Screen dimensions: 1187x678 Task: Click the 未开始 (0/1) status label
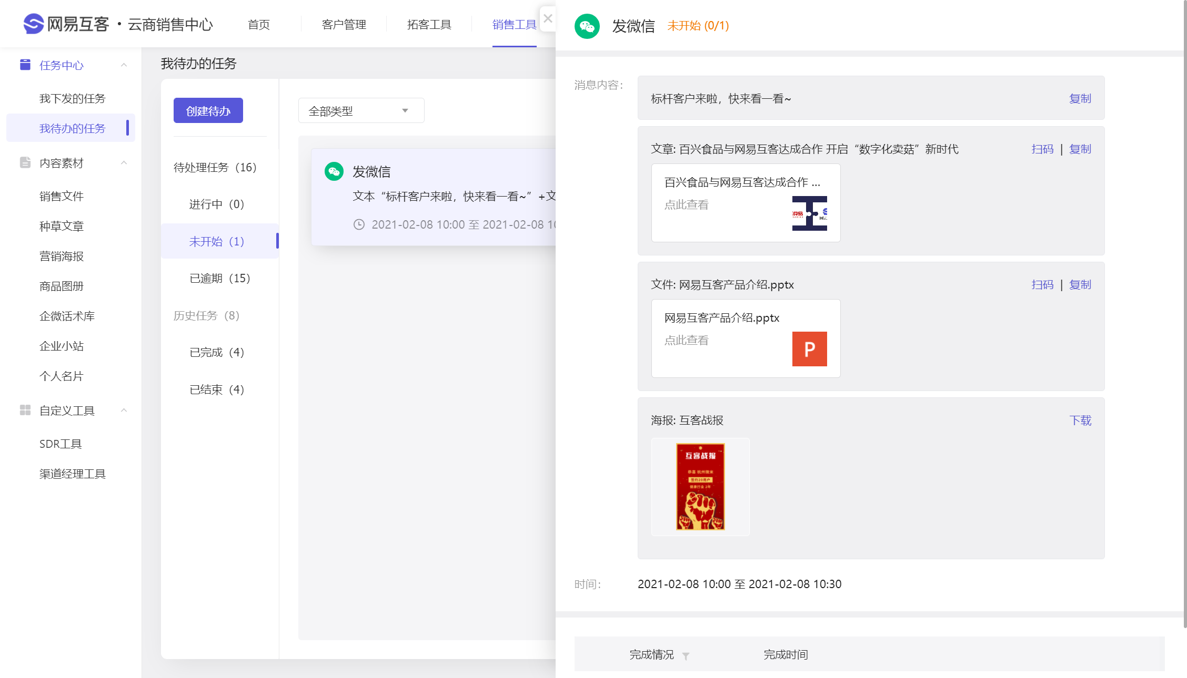(698, 25)
